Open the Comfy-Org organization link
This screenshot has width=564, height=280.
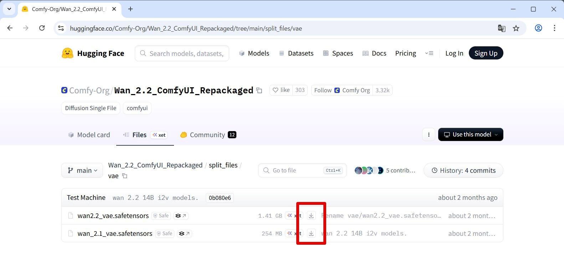pyautogui.click(x=89, y=90)
